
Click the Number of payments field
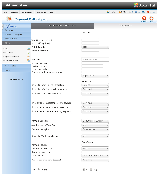click(92, 152)
